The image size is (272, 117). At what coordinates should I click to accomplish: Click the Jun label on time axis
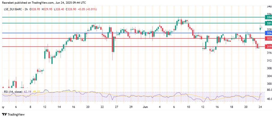[x=145, y=107]
